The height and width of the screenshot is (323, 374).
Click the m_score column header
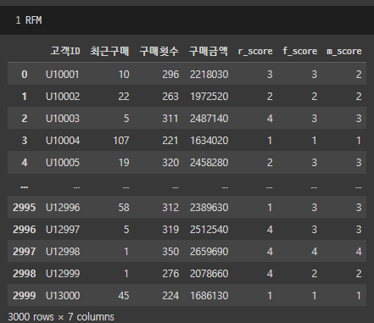344,51
